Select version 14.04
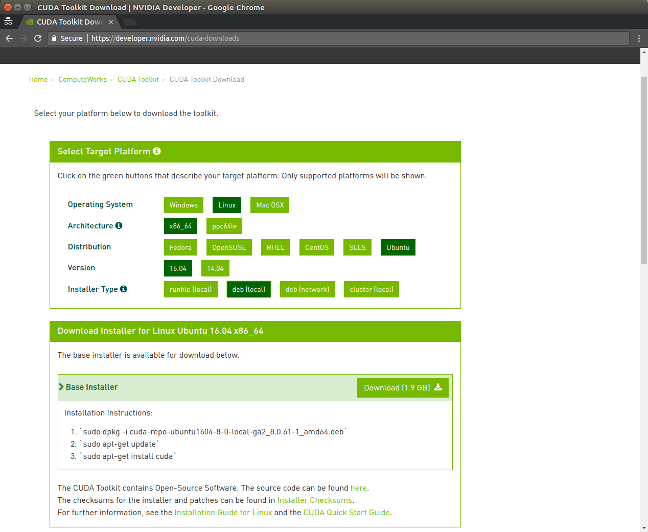 (x=215, y=268)
